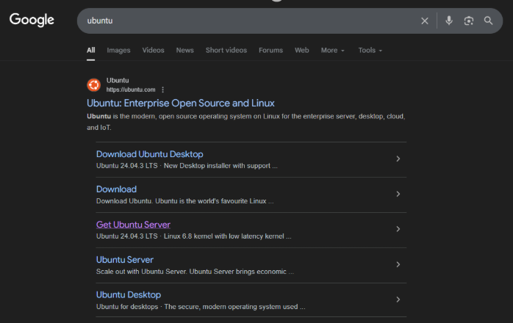Click chevron on Download Ubuntu Desktop row

(x=398, y=159)
